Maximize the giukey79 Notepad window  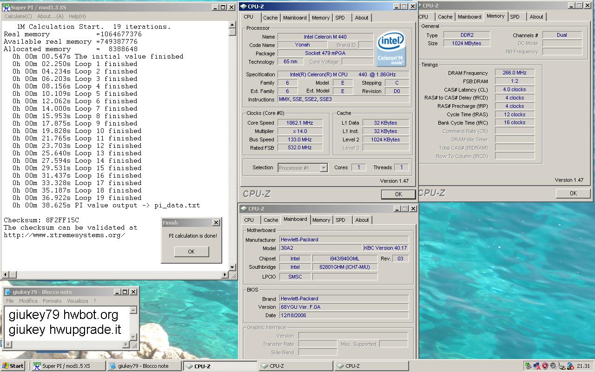point(125,292)
